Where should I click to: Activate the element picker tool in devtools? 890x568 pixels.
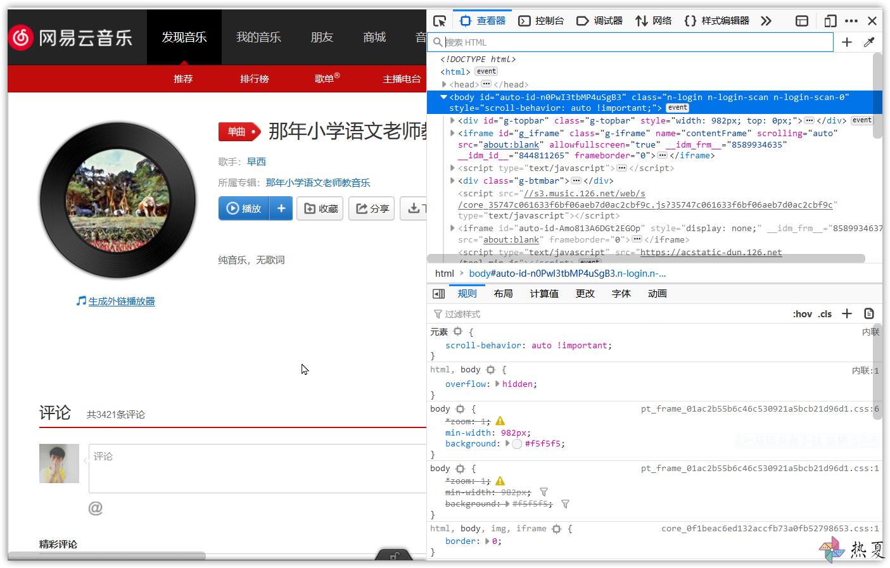click(439, 21)
